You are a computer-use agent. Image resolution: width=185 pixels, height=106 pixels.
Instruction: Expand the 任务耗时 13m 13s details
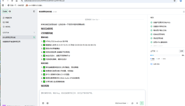pos(92,19)
